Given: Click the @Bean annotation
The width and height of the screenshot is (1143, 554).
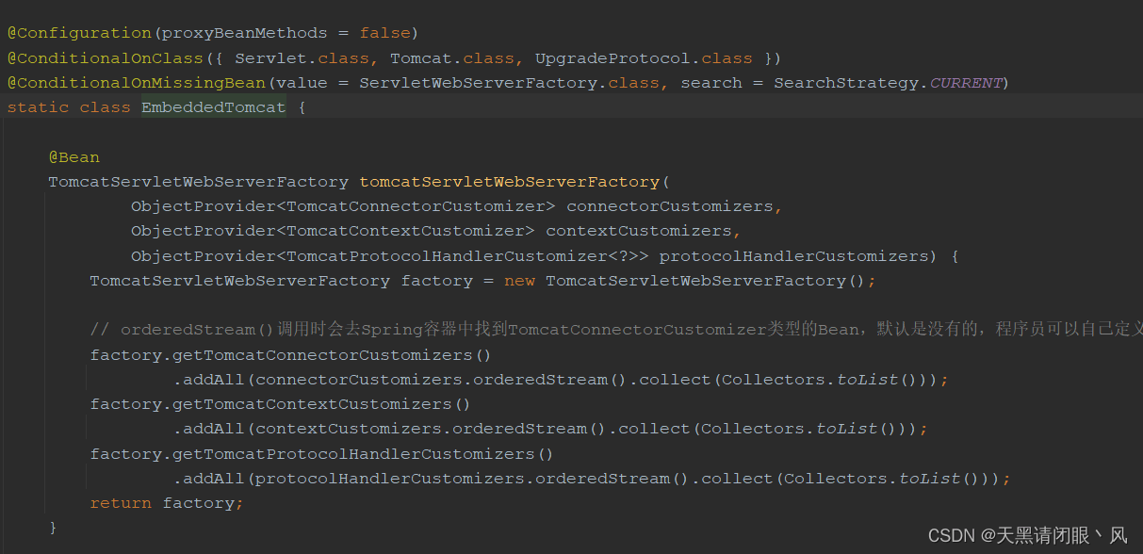Looking at the screenshot, I should pos(73,157).
